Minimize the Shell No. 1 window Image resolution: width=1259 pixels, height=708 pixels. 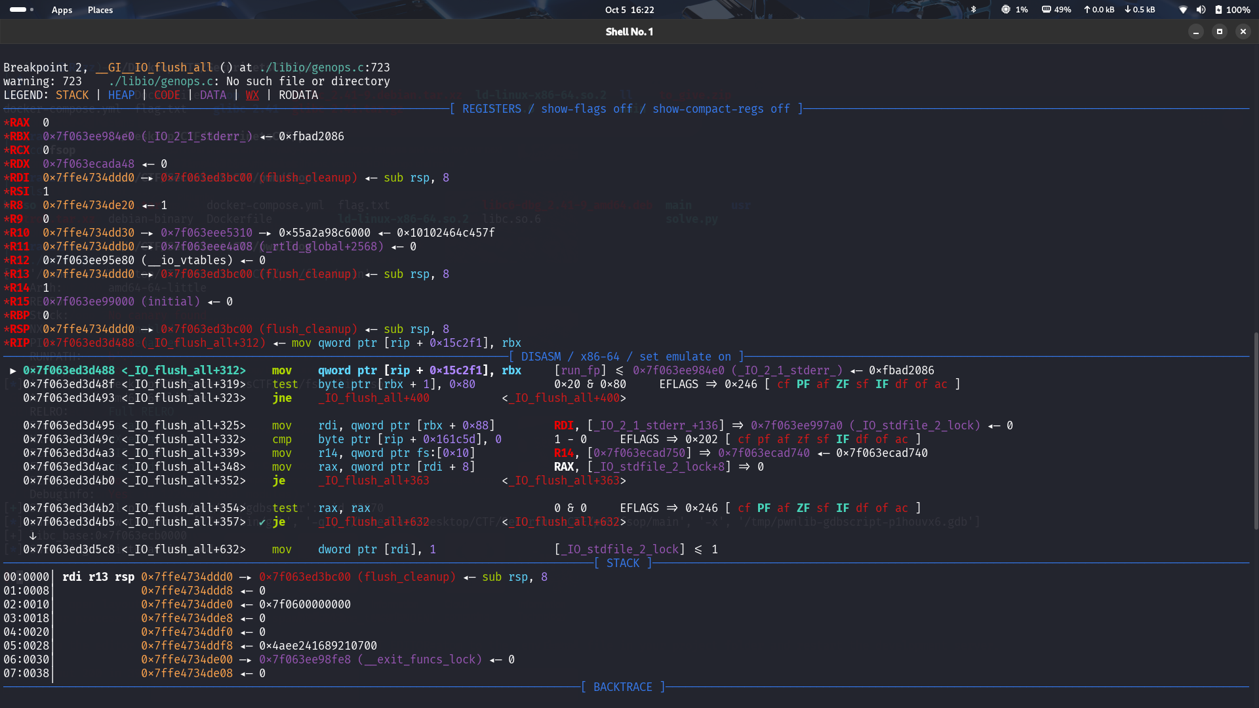click(1196, 31)
